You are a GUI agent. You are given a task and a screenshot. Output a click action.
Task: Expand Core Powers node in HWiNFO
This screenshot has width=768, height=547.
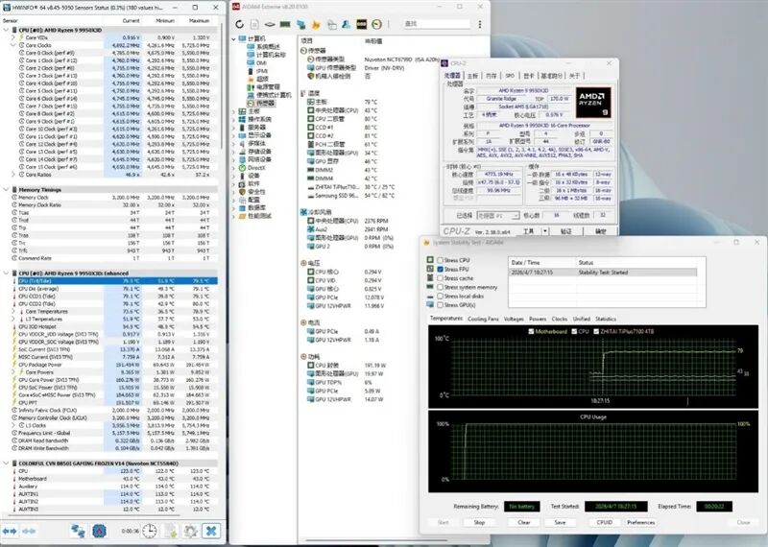pos(13,372)
